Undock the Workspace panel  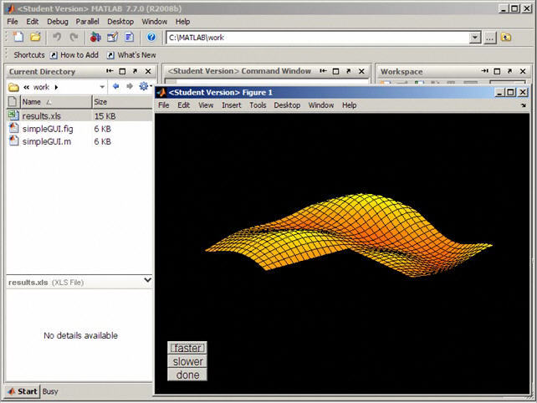509,71
